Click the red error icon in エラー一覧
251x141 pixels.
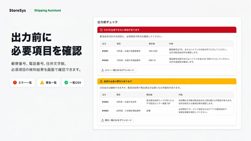15,82
